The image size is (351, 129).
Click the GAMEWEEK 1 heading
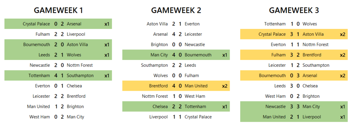point(58,10)
